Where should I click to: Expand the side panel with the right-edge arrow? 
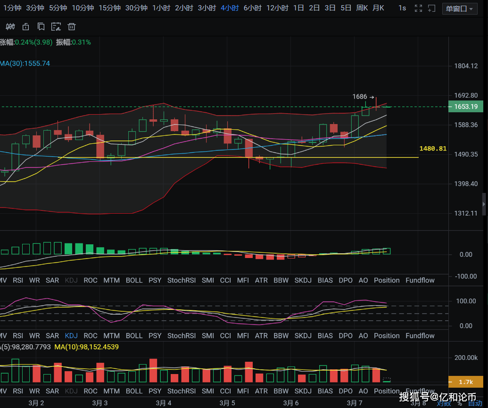(x=484, y=204)
